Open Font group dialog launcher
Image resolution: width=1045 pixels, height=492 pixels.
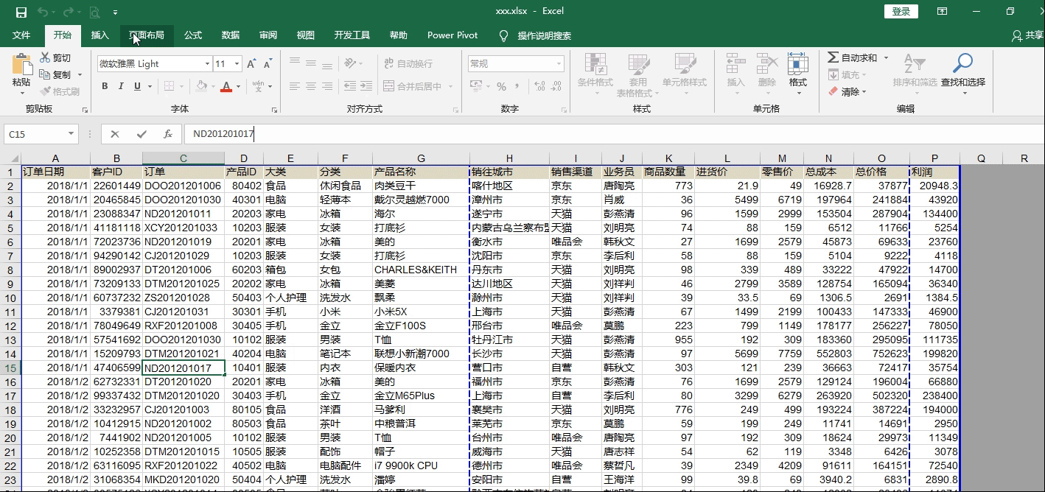pos(274,110)
